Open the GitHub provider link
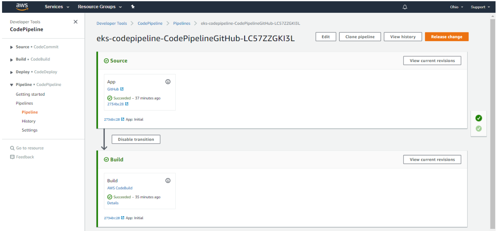Viewport: 498px width, 231px height. [x=115, y=89]
